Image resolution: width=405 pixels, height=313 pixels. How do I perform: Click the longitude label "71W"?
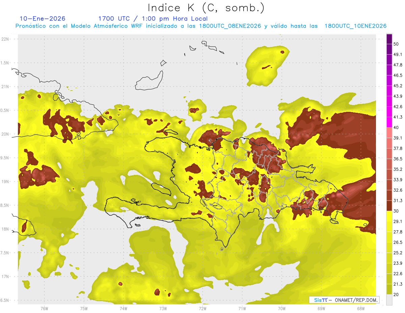coord(242,308)
